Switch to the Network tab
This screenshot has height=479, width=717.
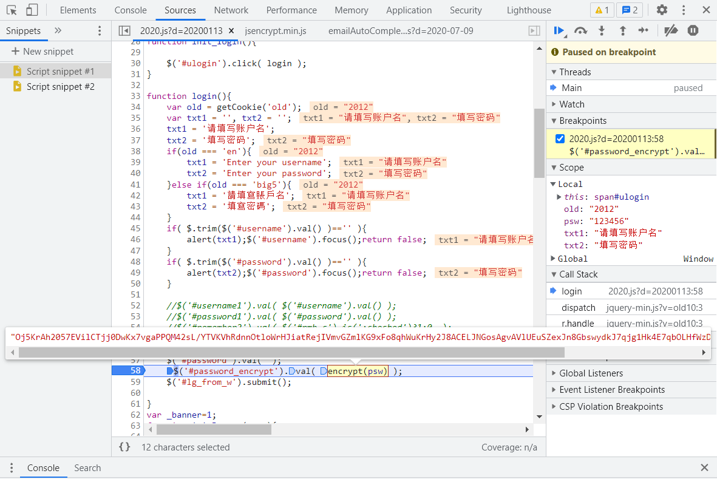pos(231,10)
